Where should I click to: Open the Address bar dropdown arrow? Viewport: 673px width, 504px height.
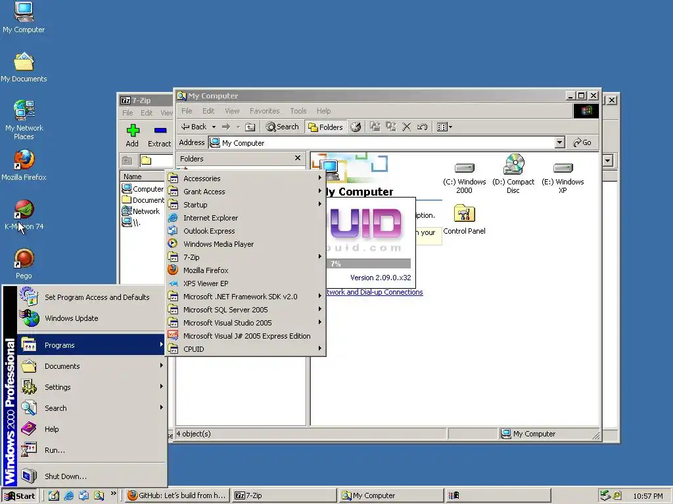[x=559, y=142]
